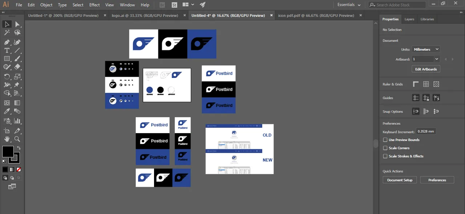Toggle rulers visibility
Screen dimensions: 465x214
pyautogui.click(x=416, y=84)
